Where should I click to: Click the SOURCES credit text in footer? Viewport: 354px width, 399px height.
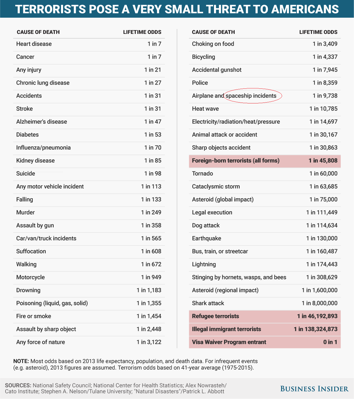[116, 388]
